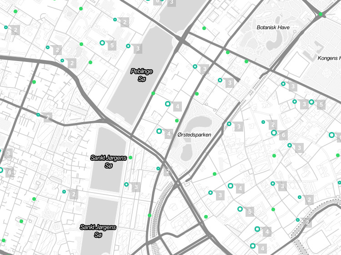Click the green dot in the bottom-left corner
The height and width of the screenshot is (255, 341).
tap(4, 240)
